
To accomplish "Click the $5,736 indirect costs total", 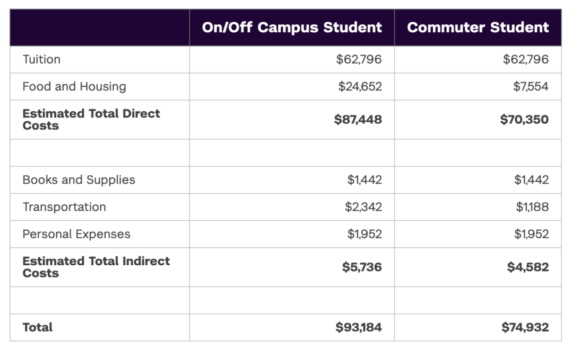I will click(x=361, y=267).
